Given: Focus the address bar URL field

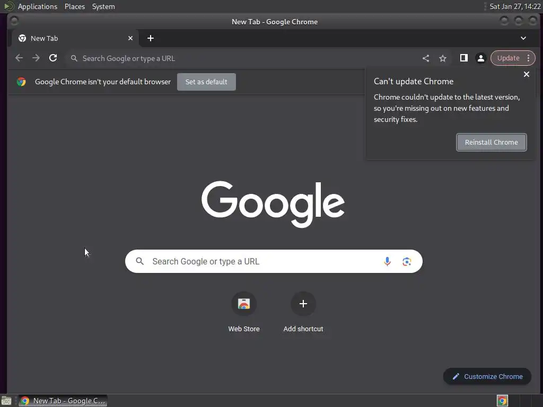Looking at the screenshot, I should (x=242, y=58).
